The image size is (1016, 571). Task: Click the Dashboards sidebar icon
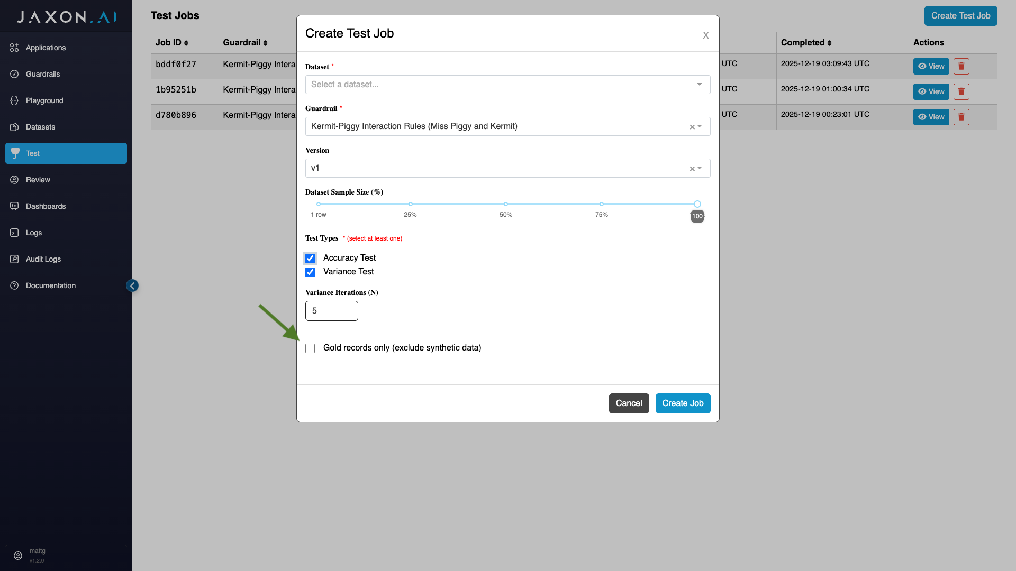click(x=14, y=206)
